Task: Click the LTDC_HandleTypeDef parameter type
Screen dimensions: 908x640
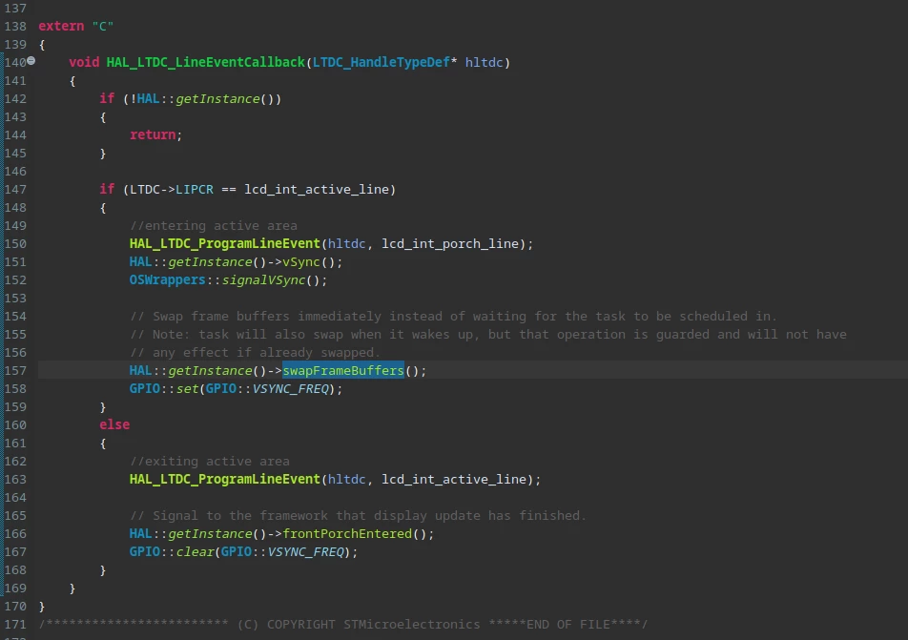Action: tap(382, 63)
